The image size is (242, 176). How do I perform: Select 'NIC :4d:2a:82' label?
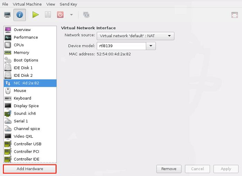click(26, 83)
